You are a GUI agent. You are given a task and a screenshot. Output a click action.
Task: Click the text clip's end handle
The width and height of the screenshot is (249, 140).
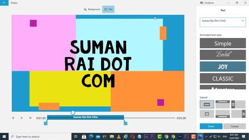(x=125, y=123)
